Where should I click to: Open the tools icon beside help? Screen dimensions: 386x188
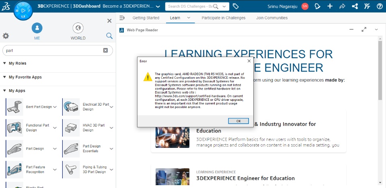click(367, 6)
